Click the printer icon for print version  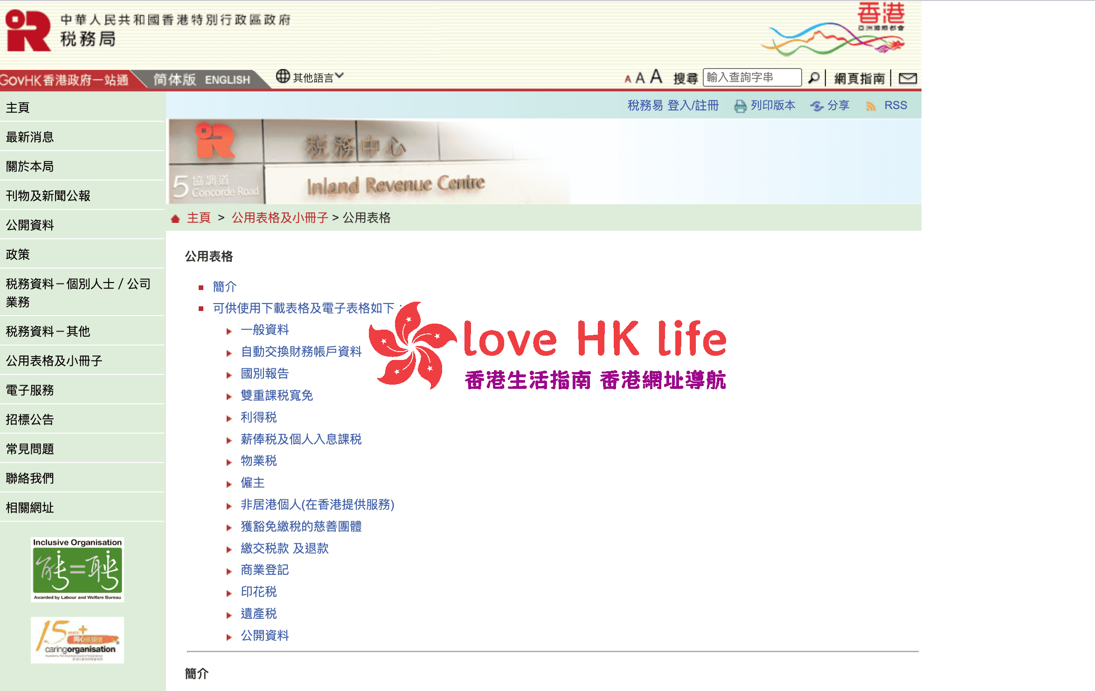tap(740, 106)
